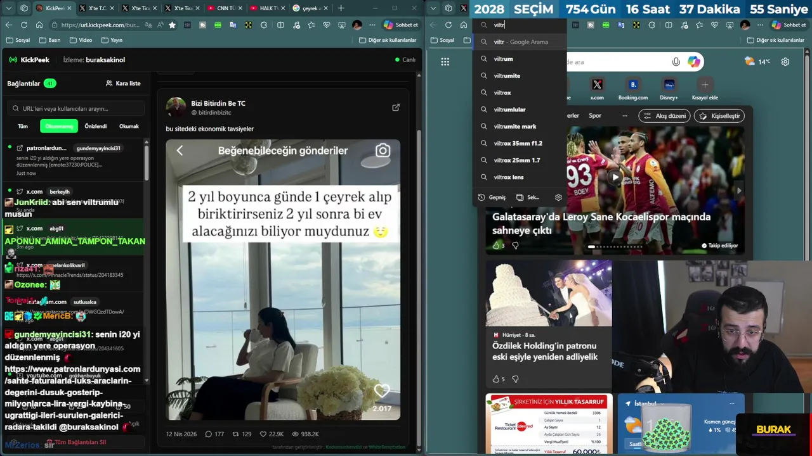The height and width of the screenshot is (456, 812).
Task: Click the Kişiselleştir button
Action: coord(719,116)
